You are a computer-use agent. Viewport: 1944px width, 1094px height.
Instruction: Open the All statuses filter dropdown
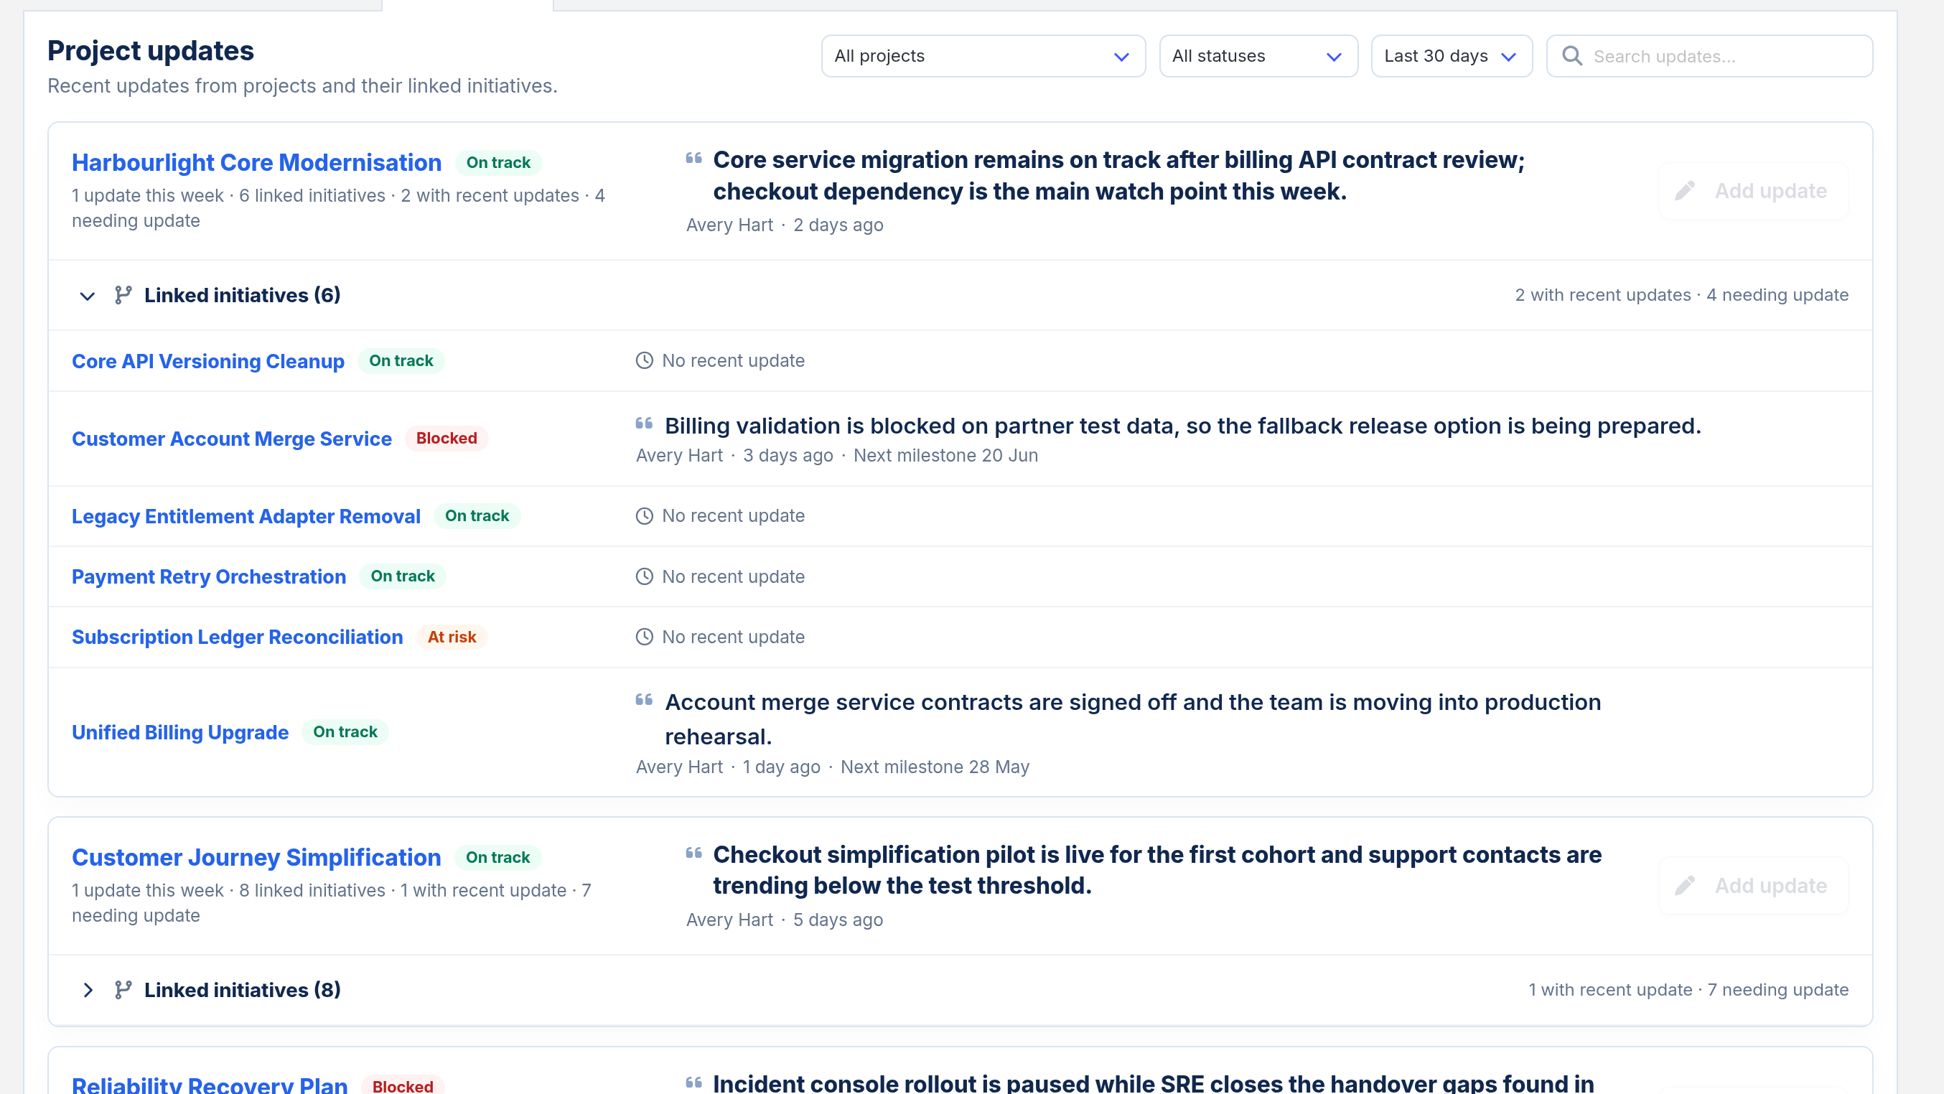point(1258,56)
